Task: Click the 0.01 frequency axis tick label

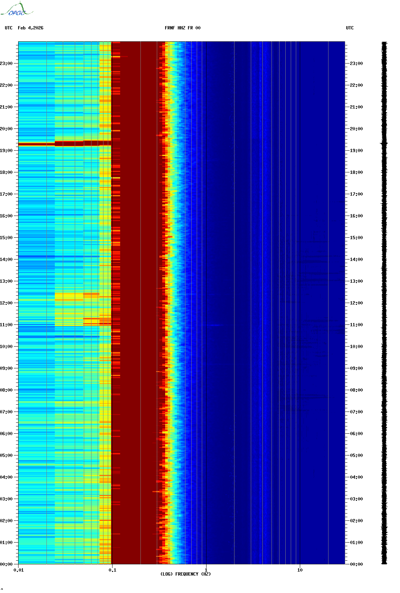Action: point(19,570)
